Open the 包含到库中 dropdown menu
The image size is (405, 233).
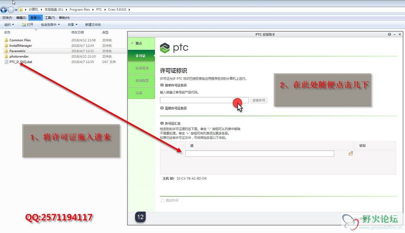50,25
